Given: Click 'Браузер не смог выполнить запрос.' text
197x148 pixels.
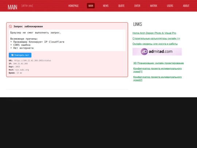Looking at the screenshot, I should (x=36, y=33).
